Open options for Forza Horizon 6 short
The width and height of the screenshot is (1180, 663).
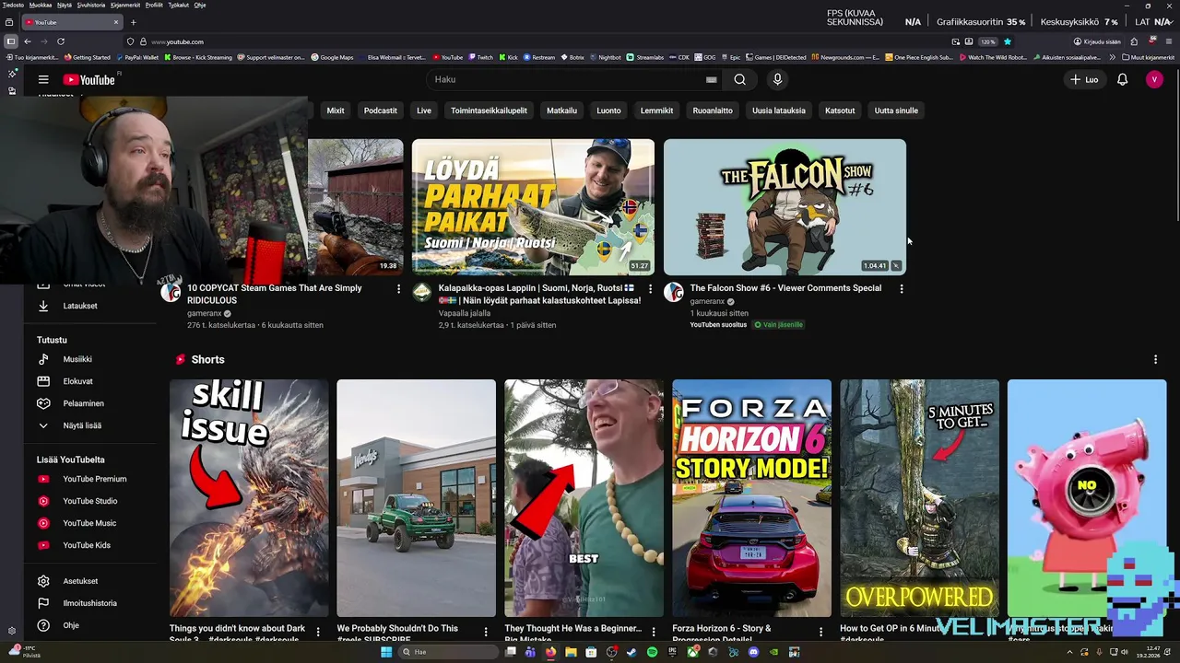[x=820, y=632]
